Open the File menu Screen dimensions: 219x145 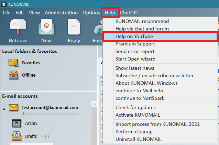point(7,13)
